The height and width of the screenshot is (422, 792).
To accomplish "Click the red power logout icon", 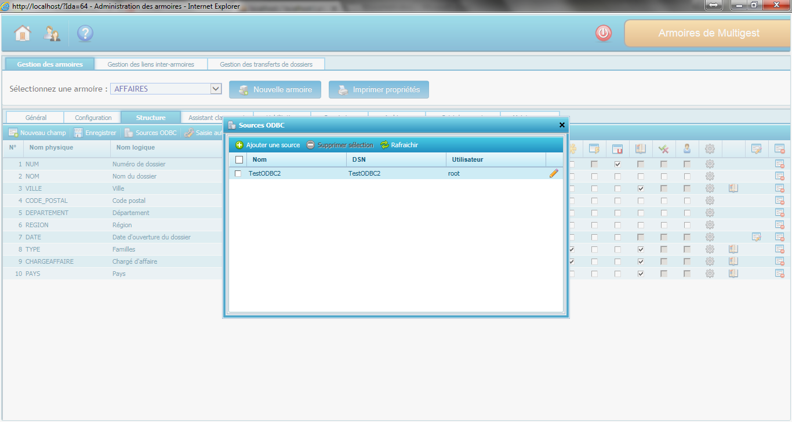I will click(604, 34).
